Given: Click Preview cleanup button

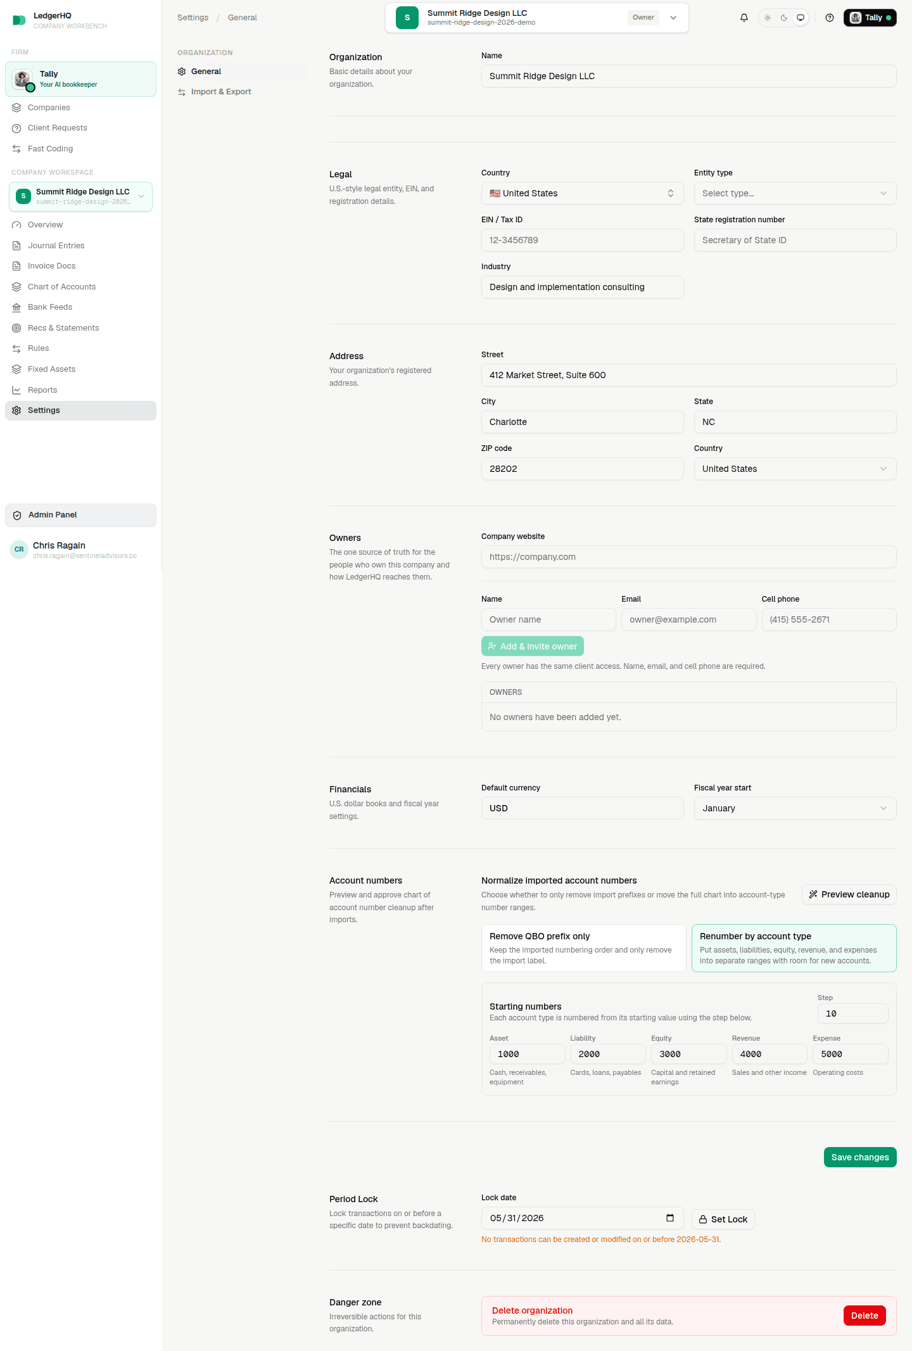Looking at the screenshot, I should (849, 894).
